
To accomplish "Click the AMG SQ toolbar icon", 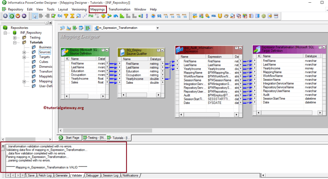I will click(x=184, y=16).
